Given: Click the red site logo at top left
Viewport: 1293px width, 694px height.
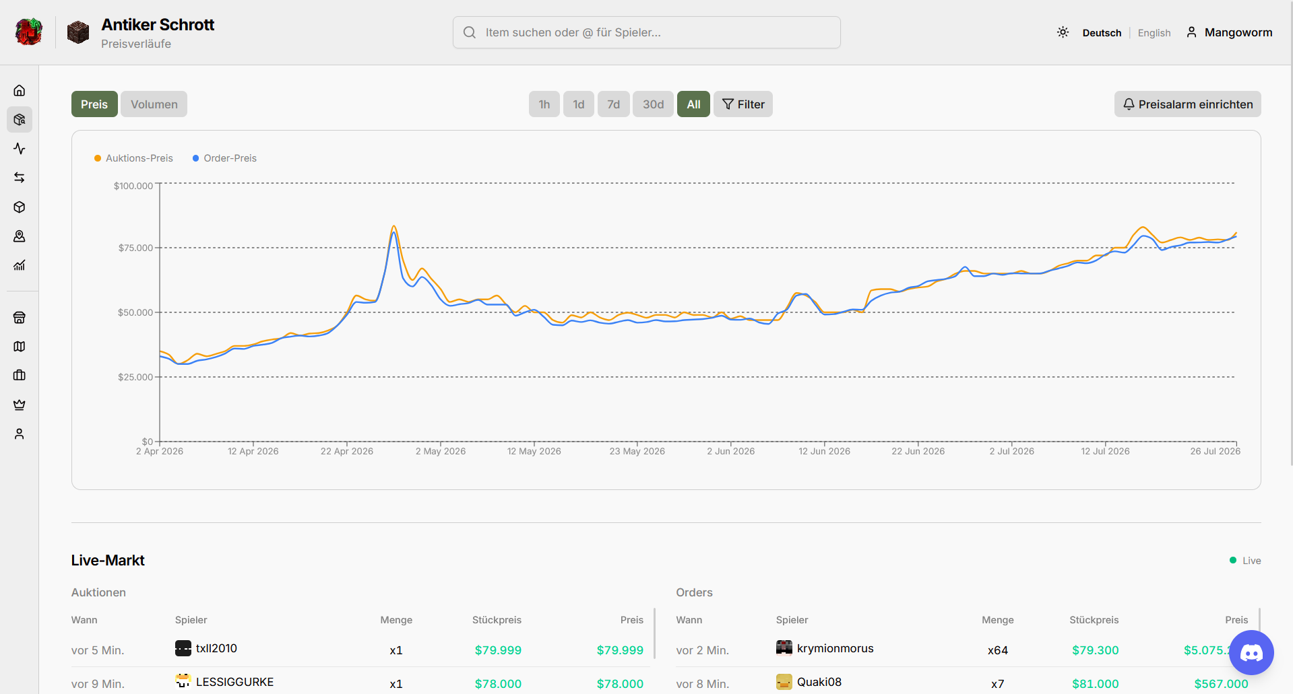Looking at the screenshot, I should [28, 32].
